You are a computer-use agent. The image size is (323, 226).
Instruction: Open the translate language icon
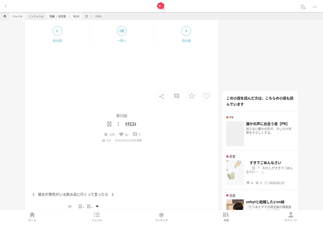pyautogui.click(x=303, y=7)
